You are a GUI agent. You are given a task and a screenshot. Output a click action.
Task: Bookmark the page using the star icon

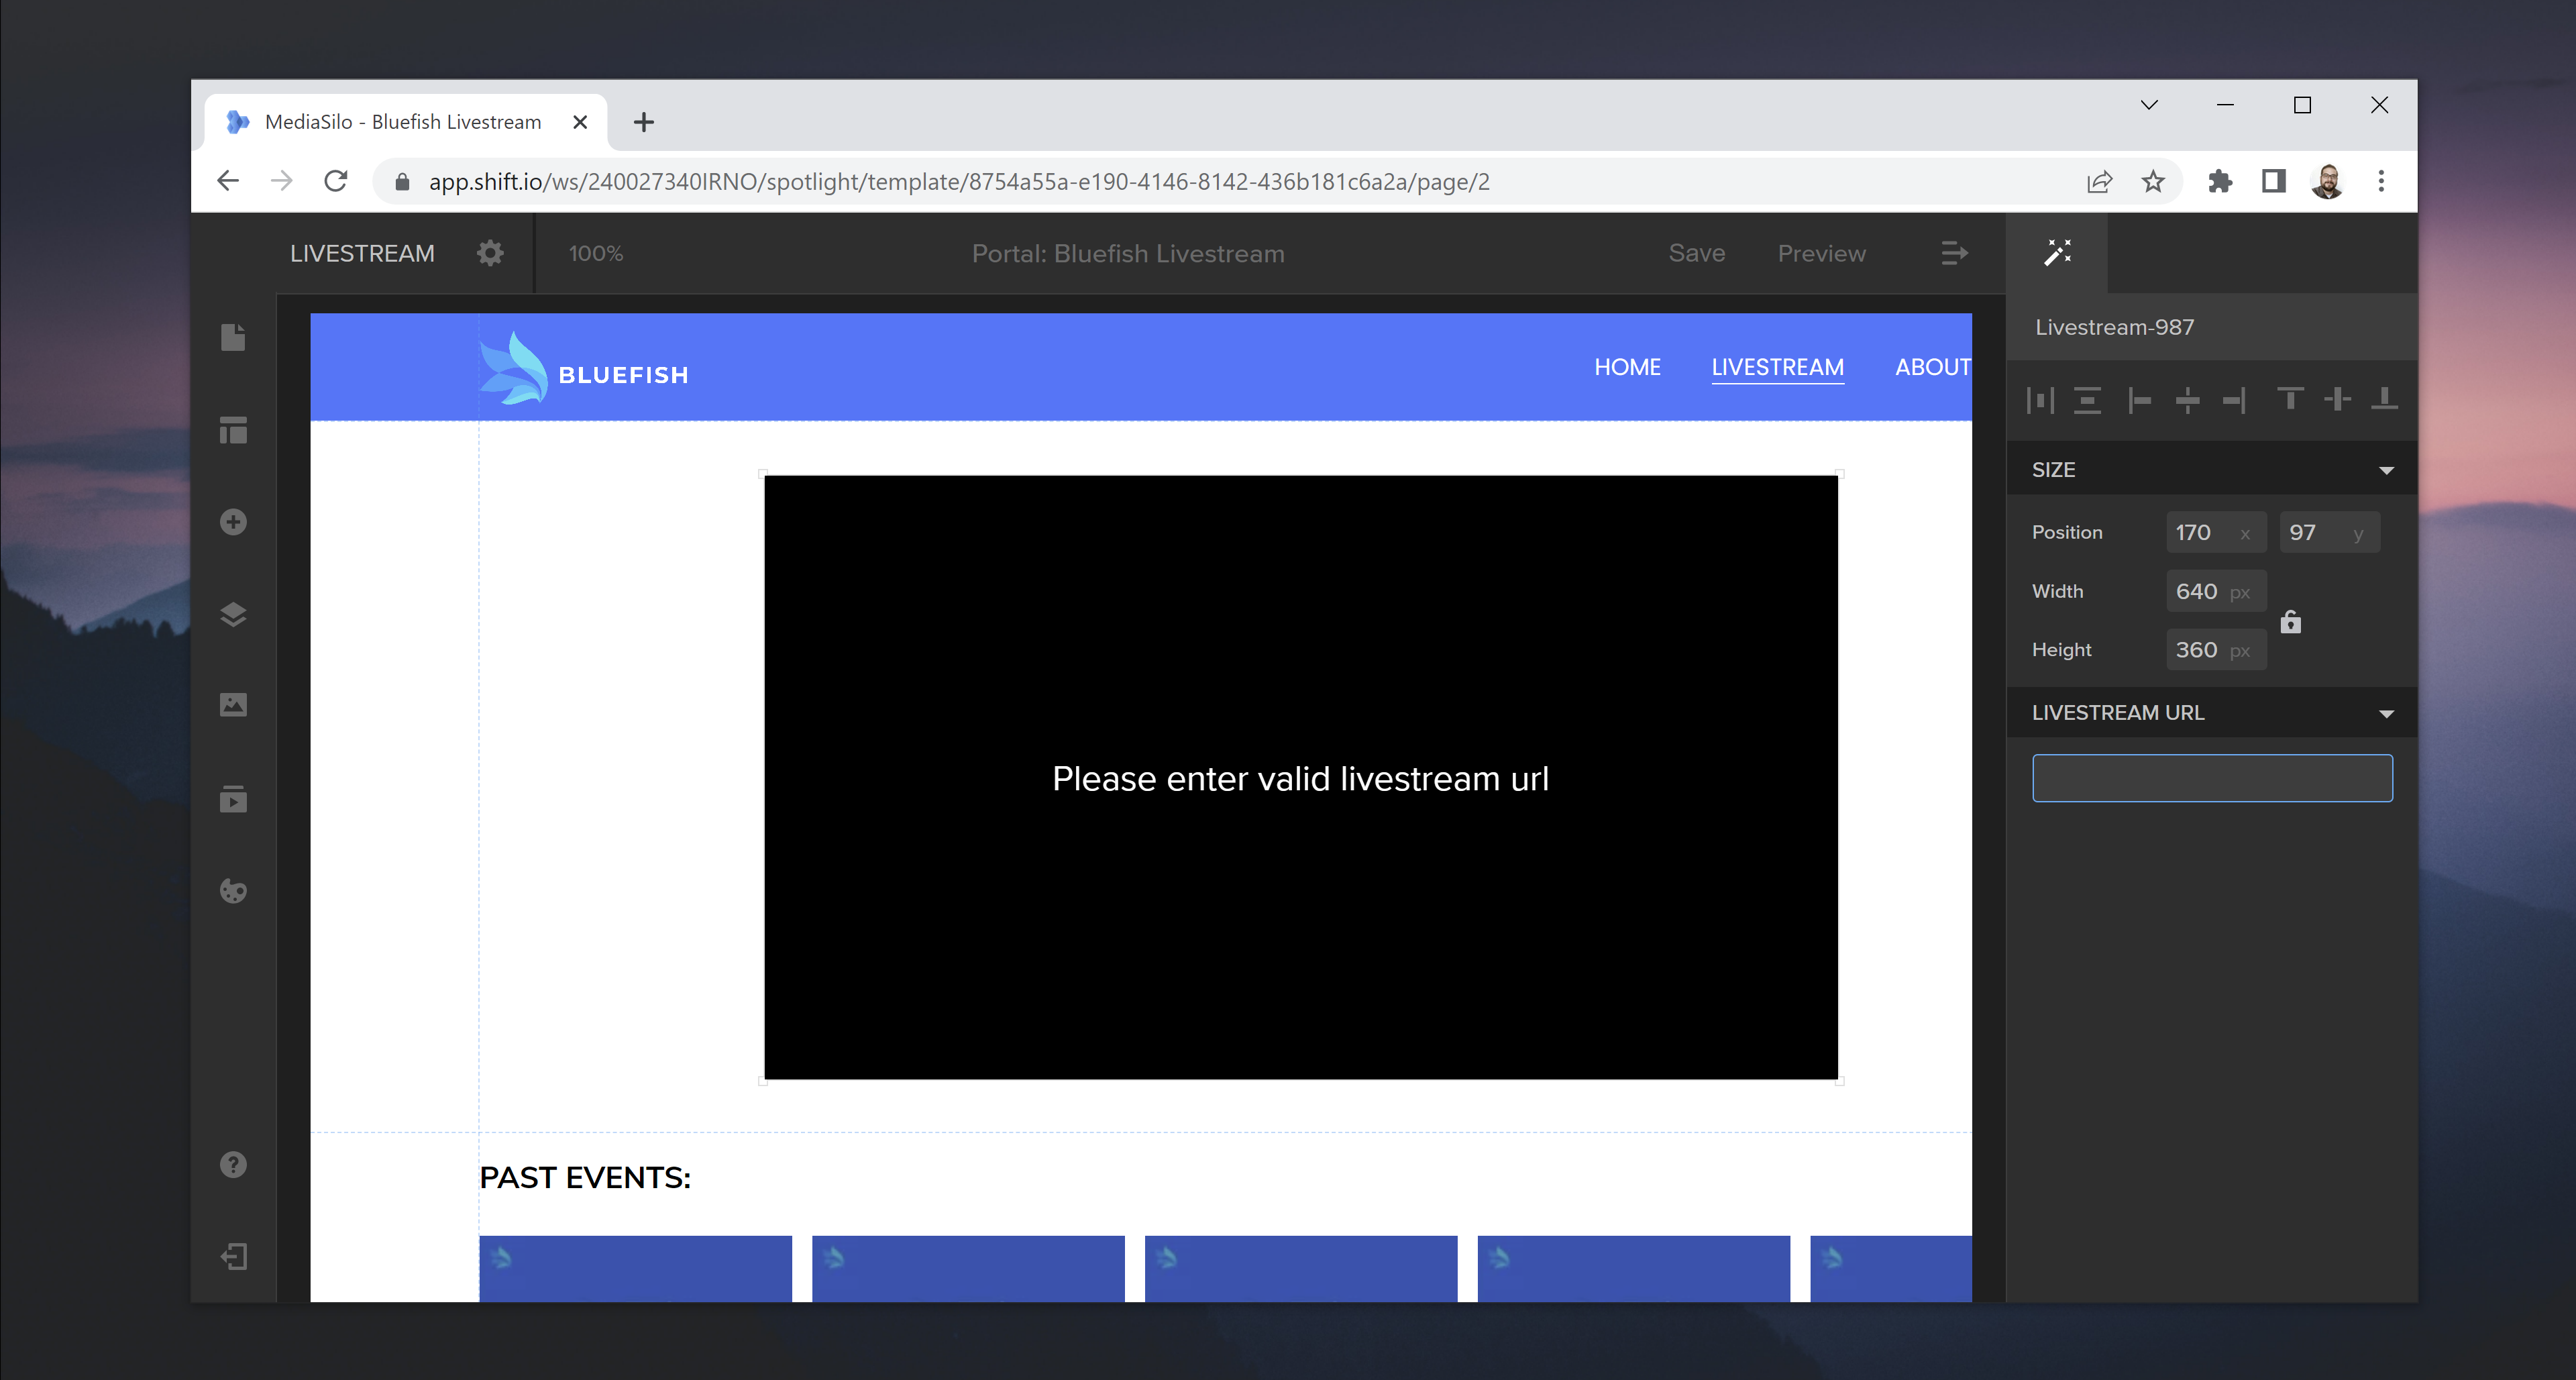click(x=2152, y=181)
